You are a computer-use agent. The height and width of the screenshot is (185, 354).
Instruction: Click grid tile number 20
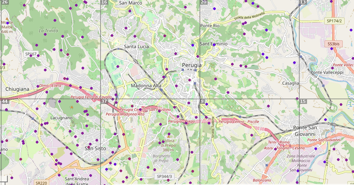click(203, 2)
